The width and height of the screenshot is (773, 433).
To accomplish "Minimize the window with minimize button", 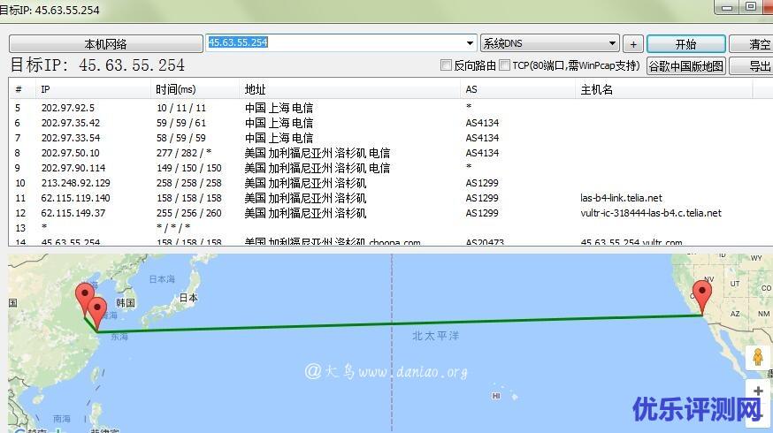I will tap(727, 7).
